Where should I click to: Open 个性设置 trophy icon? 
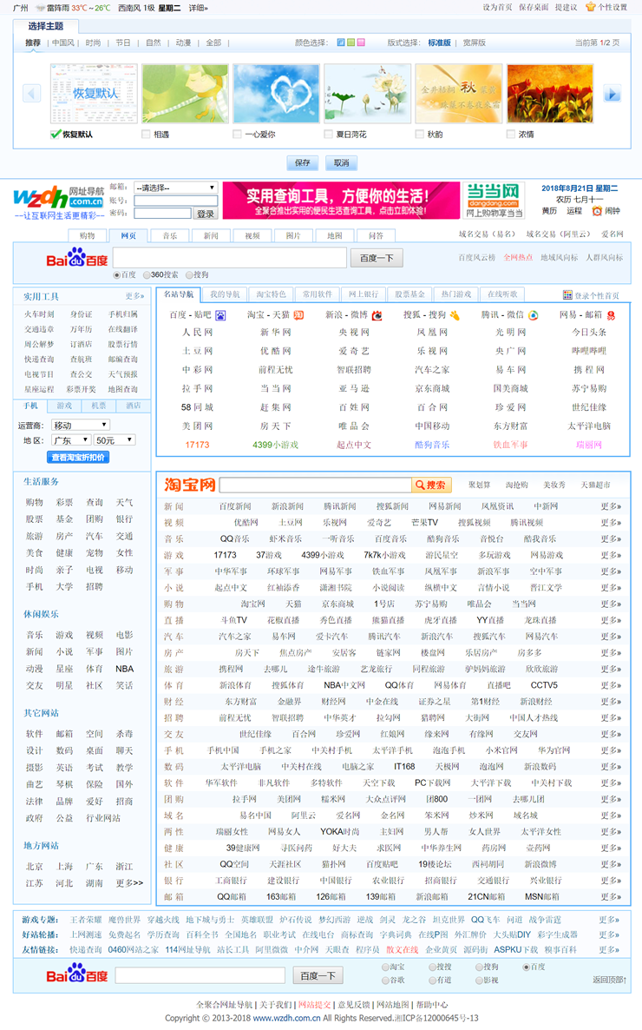click(x=590, y=7)
